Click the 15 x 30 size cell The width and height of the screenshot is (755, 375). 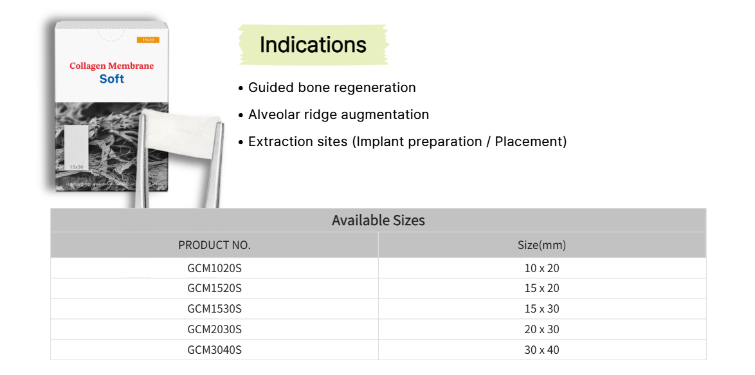pyautogui.click(x=541, y=309)
